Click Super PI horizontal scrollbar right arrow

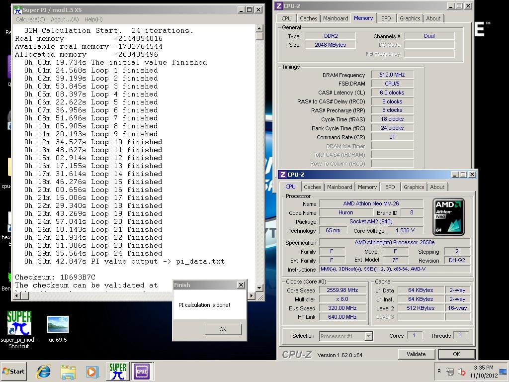coord(252,295)
